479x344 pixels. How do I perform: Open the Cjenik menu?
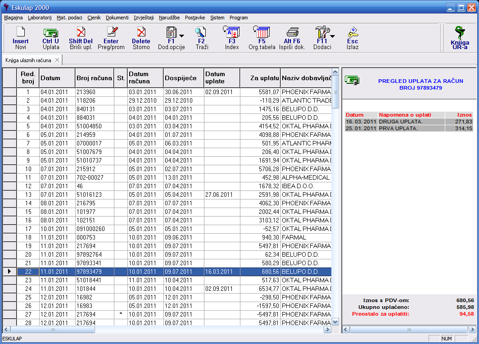tap(94, 18)
